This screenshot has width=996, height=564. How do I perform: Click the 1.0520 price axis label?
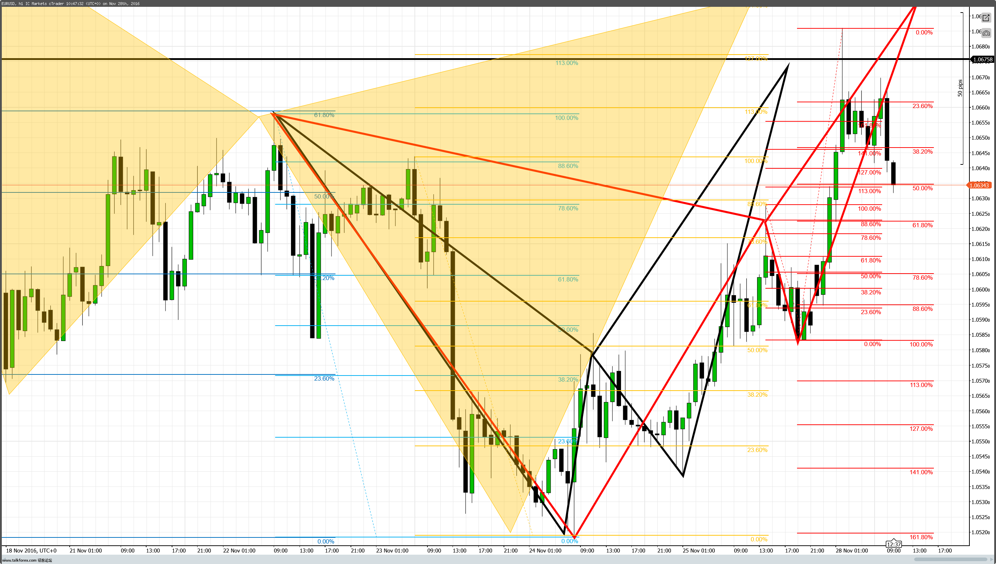click(x=980, y=533)
